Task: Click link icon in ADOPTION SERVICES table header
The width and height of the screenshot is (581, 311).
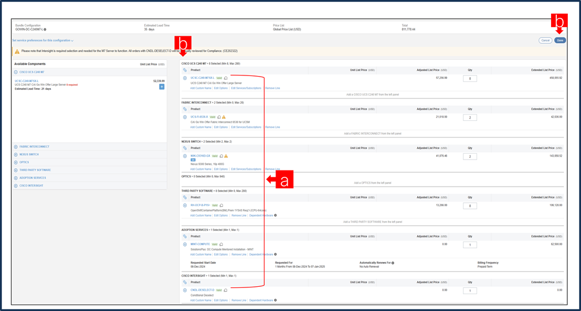Action: (x=185, y=236)
